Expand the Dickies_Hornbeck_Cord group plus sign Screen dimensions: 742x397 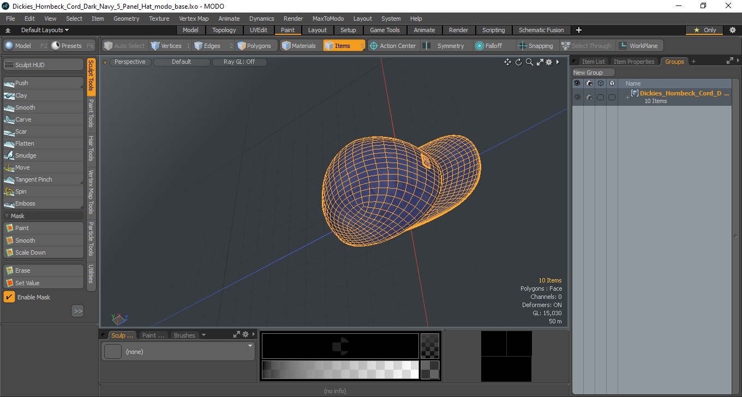click(x=627, y=97)
